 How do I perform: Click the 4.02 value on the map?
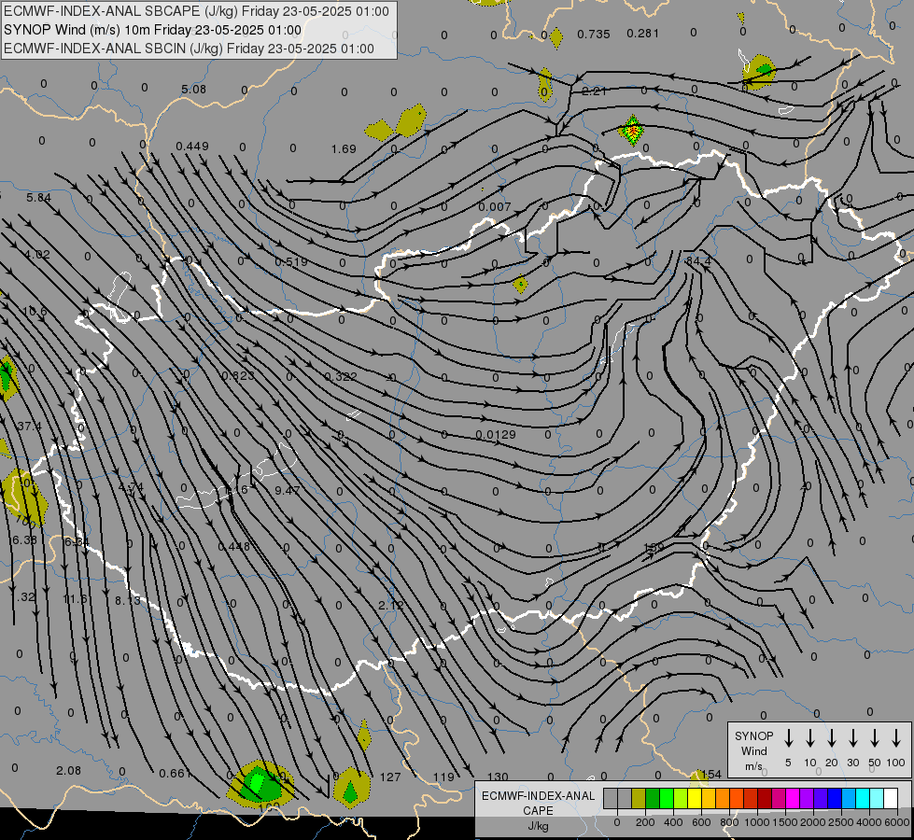click(37, 255)
